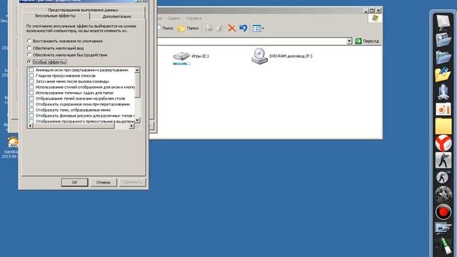Enable Отображения прозрачного прямоугольника выделения checkbox
This screenshot has width=457, height=257.
31,121
